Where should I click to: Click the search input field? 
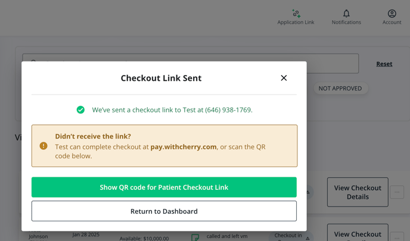(x=334, y=64)
